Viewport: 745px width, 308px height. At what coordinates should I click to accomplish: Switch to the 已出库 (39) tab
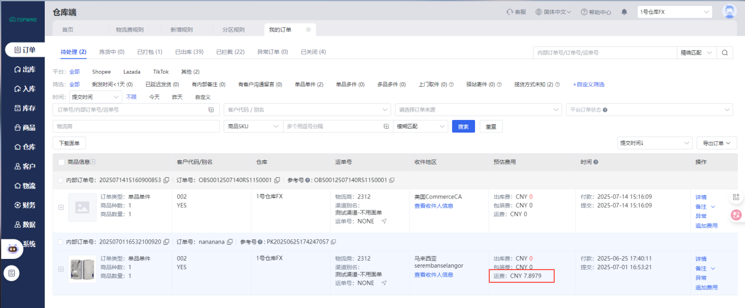pos(189,52)
